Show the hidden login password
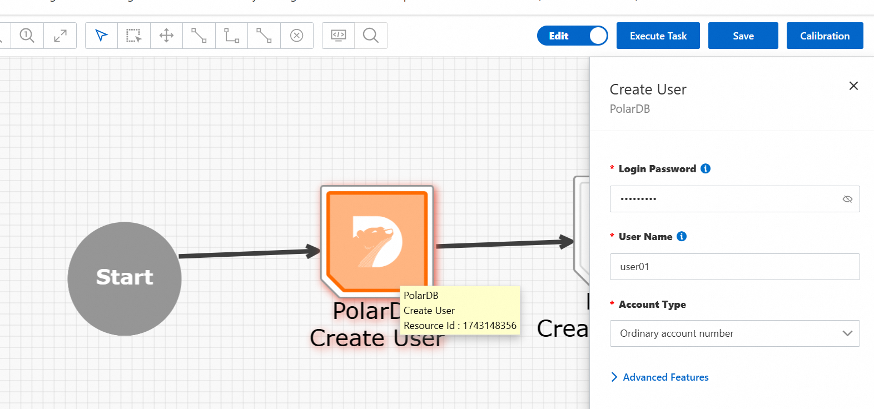 coord(847,199)
